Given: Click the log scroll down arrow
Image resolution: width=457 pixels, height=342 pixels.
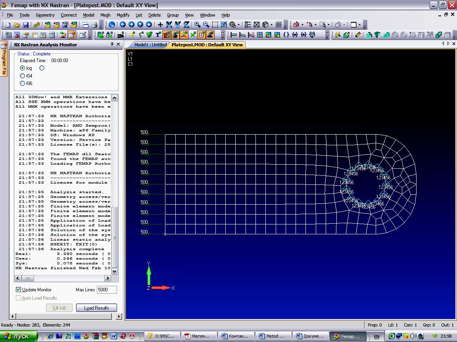Looking at the screenshot, I should click(115, 271).
